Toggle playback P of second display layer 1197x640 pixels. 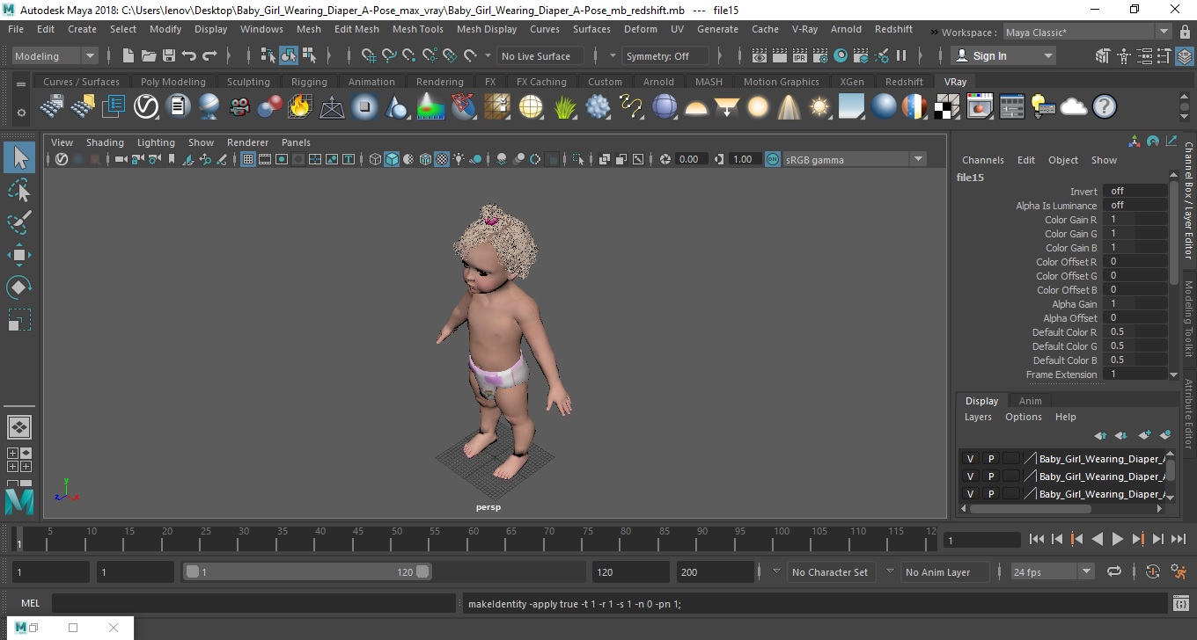tap(991, 476)
